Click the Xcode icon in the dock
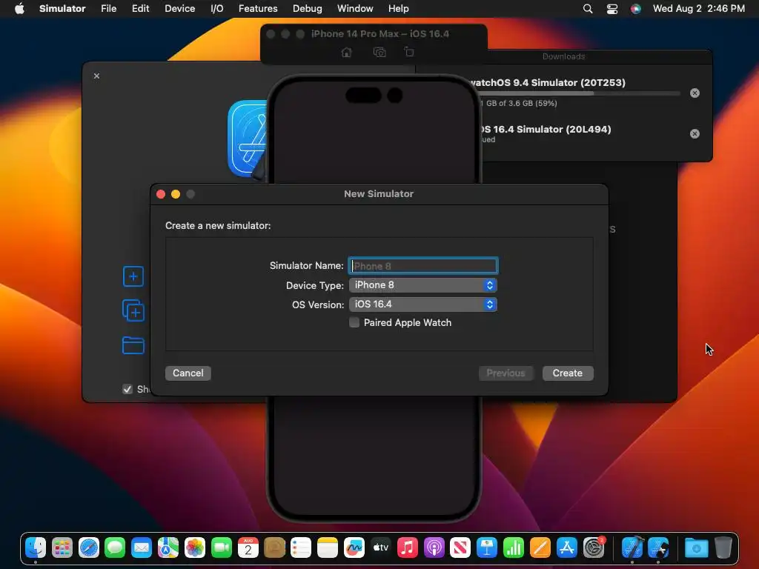 tap(632, 548)
